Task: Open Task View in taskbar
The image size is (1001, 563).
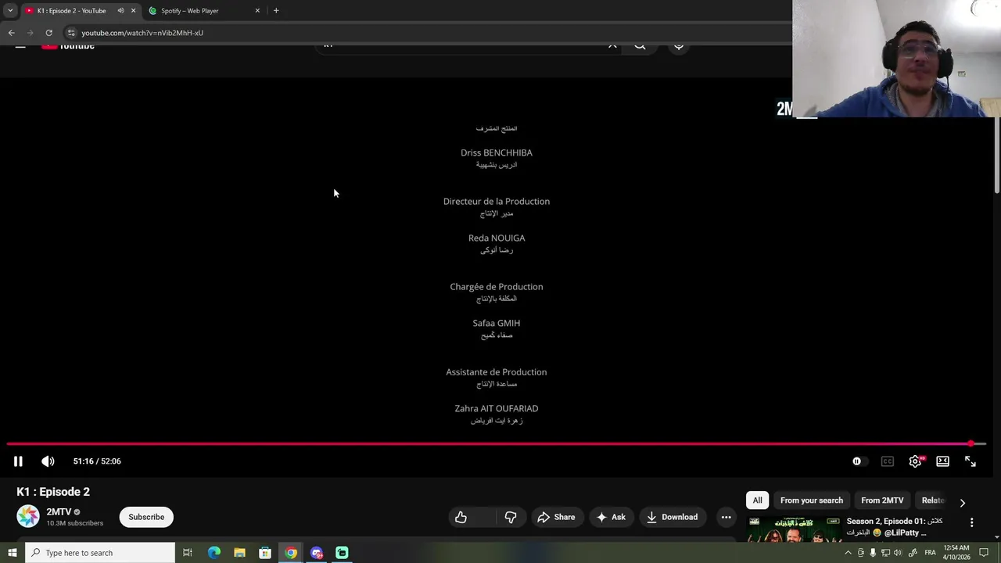Action: click(x=188, y=553)
